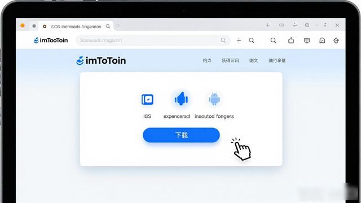Viewport: 361px width, 203px height.
Task: Select the iSS platform icon
Action: 147,99
